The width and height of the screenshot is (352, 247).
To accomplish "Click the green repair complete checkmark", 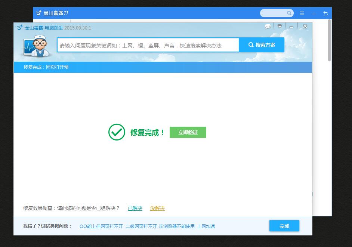I will click(x=117, y=132).
